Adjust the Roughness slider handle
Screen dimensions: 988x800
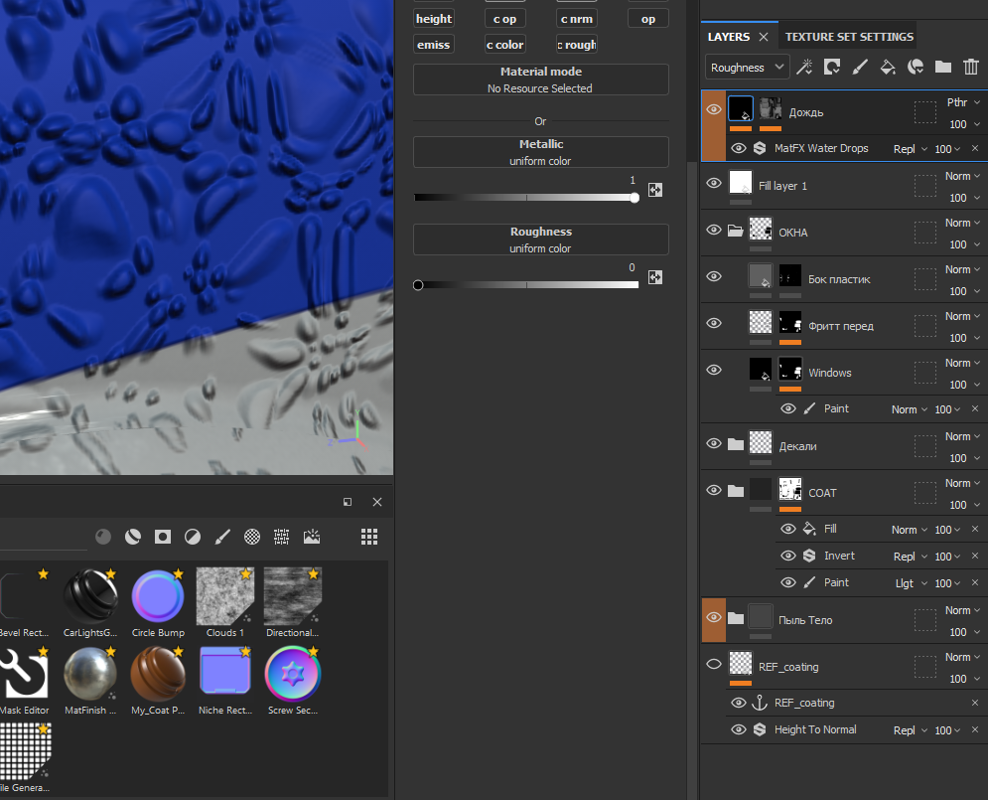tap(418, 285)
